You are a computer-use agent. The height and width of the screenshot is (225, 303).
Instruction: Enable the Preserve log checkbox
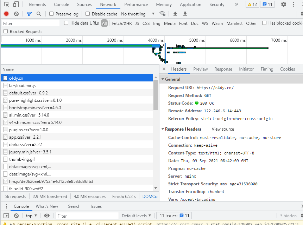[x=51, y=14]
